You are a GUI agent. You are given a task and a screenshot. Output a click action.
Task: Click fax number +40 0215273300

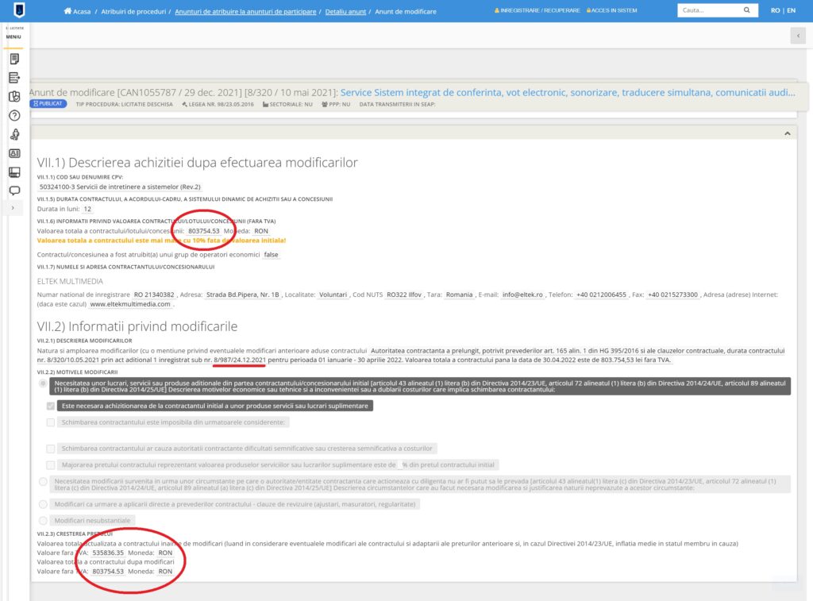pyautogui.click(x=673, y=295)
